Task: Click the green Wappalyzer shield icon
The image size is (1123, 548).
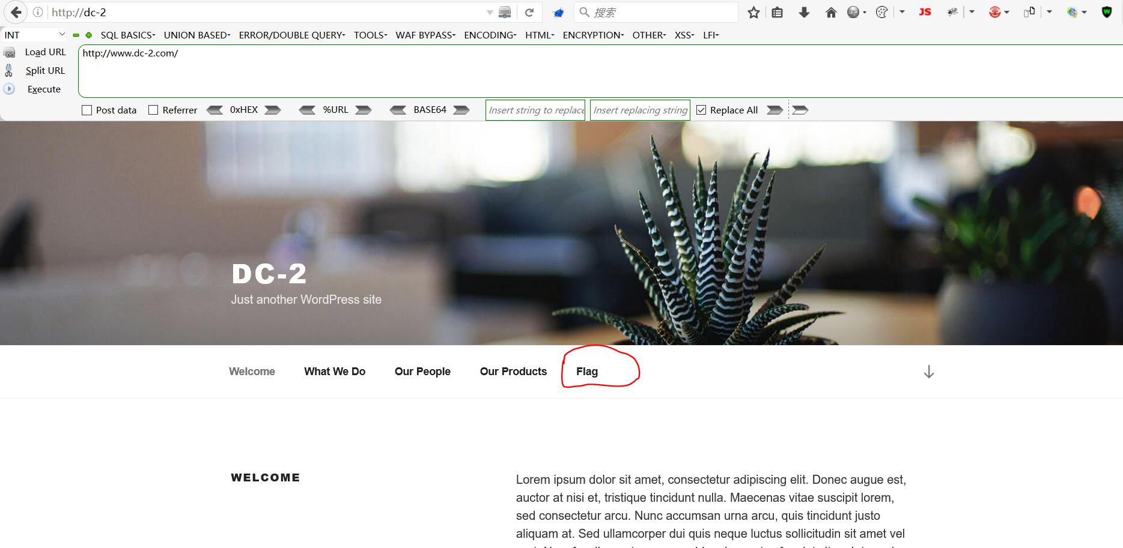Action: 1107,12
